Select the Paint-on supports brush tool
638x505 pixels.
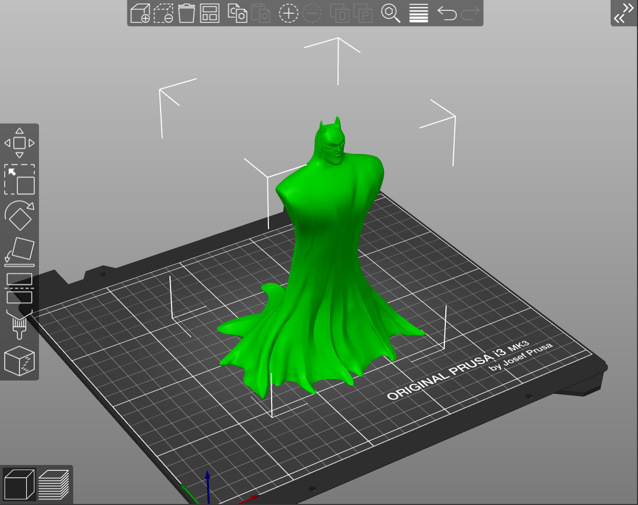[x=19, y=325]
